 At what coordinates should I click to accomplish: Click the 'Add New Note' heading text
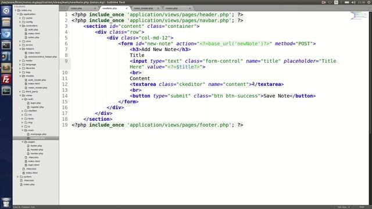pos(159,49)
